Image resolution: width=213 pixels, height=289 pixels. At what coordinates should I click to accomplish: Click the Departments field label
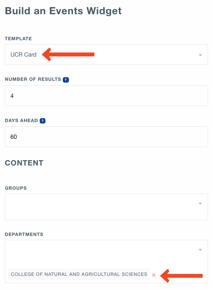[24, 234]
